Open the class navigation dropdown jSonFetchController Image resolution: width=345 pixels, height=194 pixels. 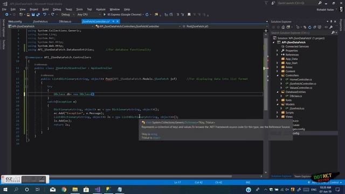138,26
